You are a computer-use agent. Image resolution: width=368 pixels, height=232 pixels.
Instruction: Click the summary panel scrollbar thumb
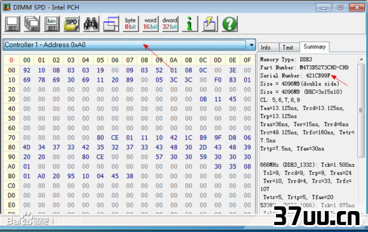tap(361, 110)
